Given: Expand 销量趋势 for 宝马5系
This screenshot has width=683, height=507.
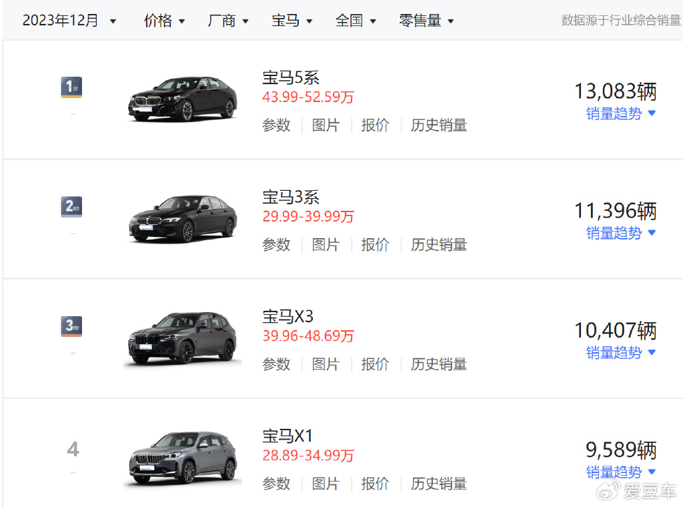Looking at the screenshot, I should [x=621, y=113].
